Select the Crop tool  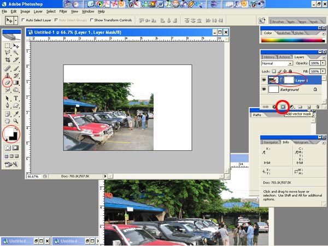click(7, 61)
